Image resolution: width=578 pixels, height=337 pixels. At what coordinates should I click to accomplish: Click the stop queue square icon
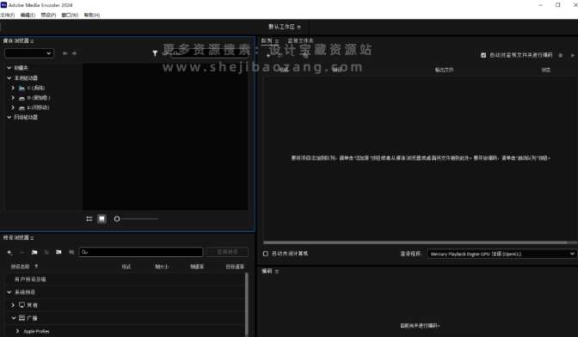(x=561, y=55)
